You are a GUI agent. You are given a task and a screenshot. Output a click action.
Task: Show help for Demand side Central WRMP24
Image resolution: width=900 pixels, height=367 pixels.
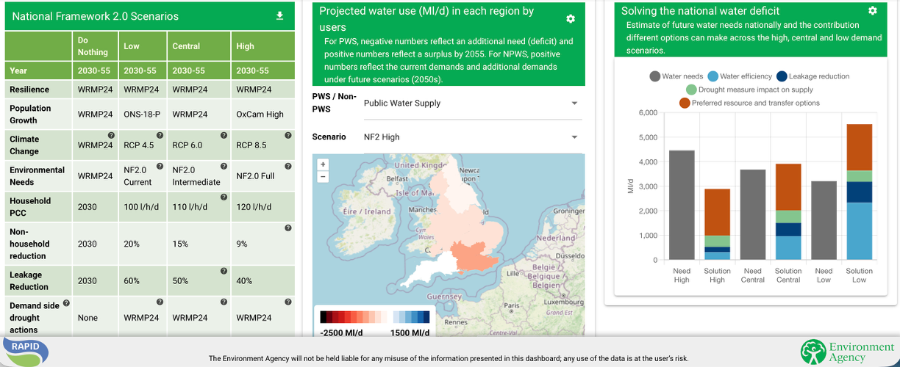224,302
